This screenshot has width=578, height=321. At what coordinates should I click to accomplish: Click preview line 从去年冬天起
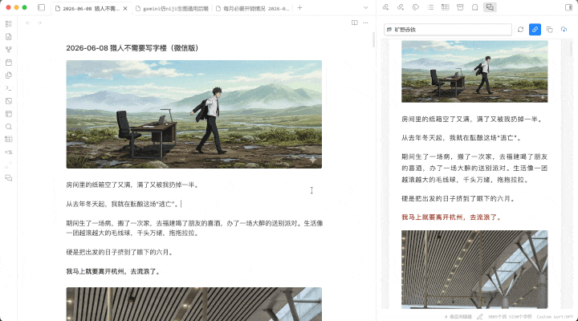tap(462, 138)
